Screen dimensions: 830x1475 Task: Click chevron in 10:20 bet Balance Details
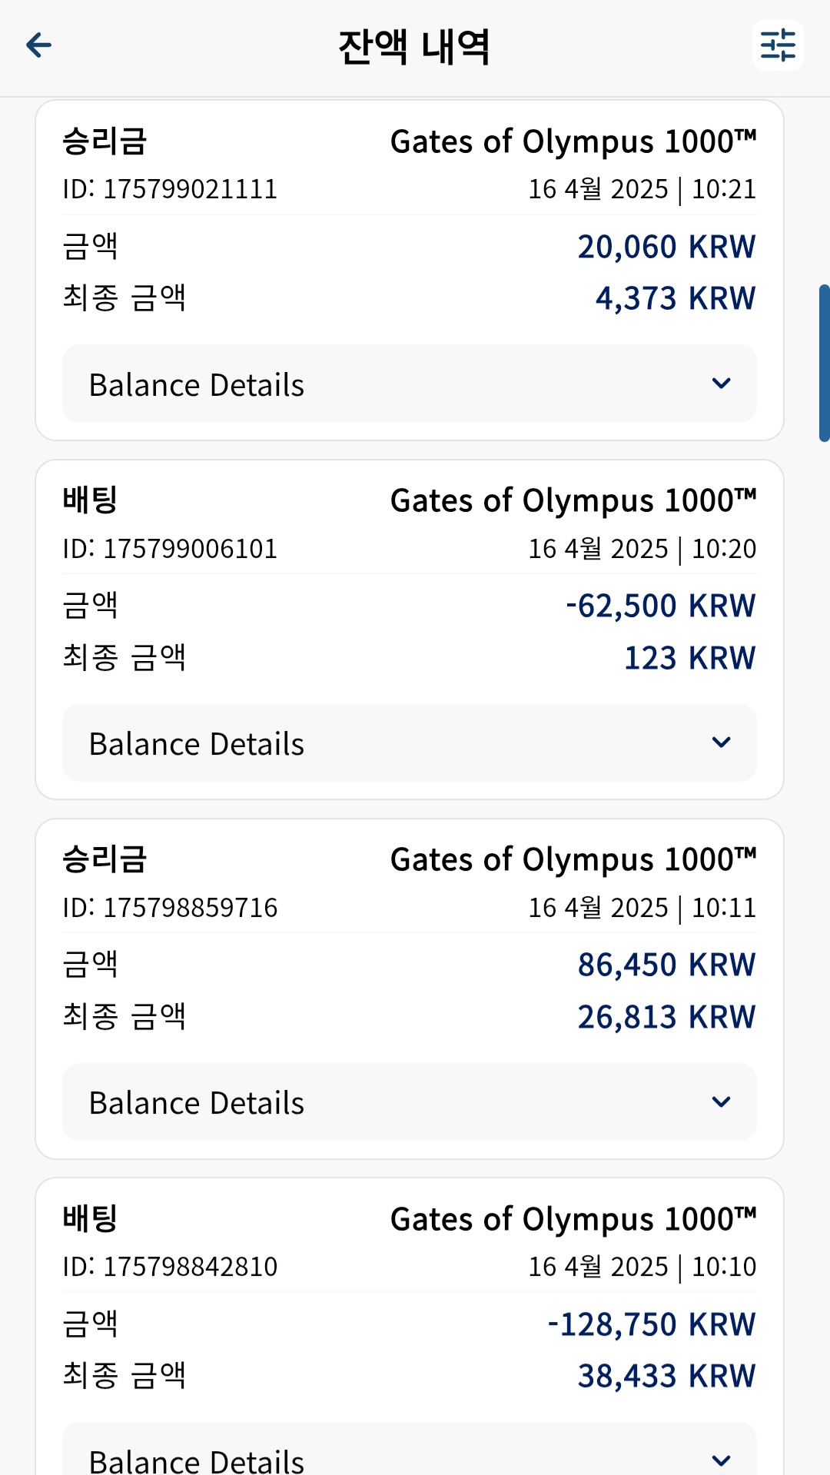tap(721, 742)
